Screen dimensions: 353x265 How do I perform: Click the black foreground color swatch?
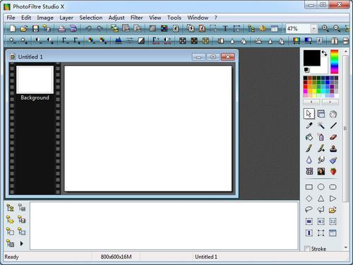pyautogui.click(x=312, y=58)
